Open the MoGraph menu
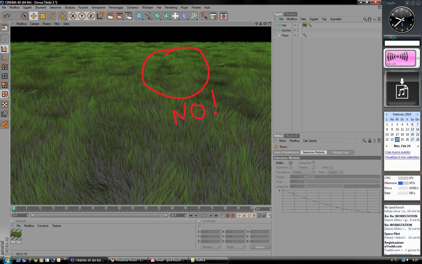 [147, 8]
